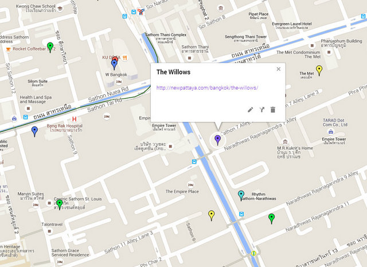Click the Marvin Suites hotel icon

[36, 204]
